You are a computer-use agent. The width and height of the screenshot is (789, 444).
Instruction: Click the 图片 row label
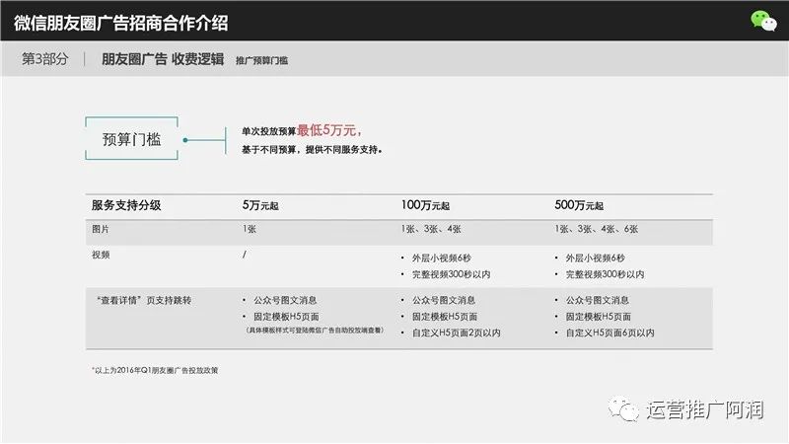[x=101, y=229]
